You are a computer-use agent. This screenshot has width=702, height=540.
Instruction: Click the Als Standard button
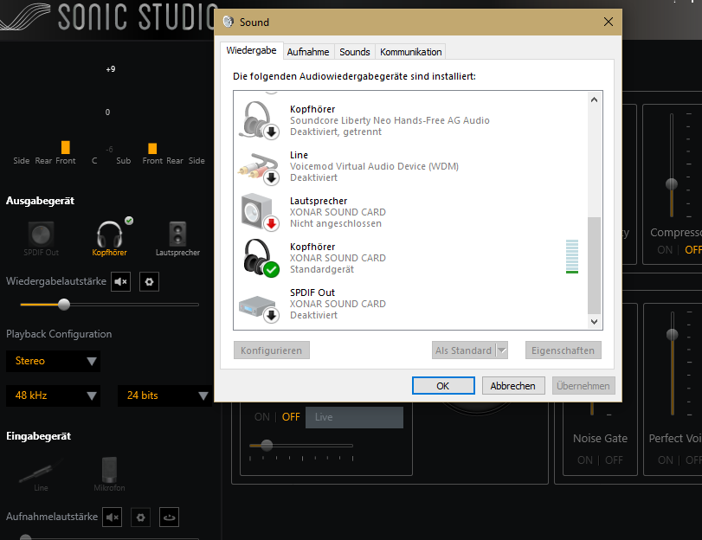[464, 350]
